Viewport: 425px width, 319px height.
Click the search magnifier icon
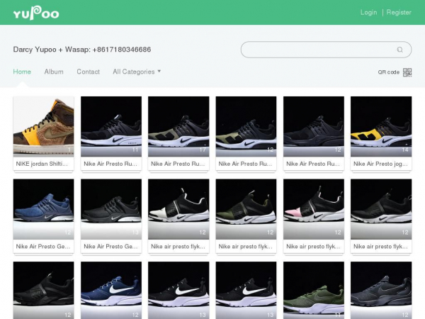tap(399, 50)
